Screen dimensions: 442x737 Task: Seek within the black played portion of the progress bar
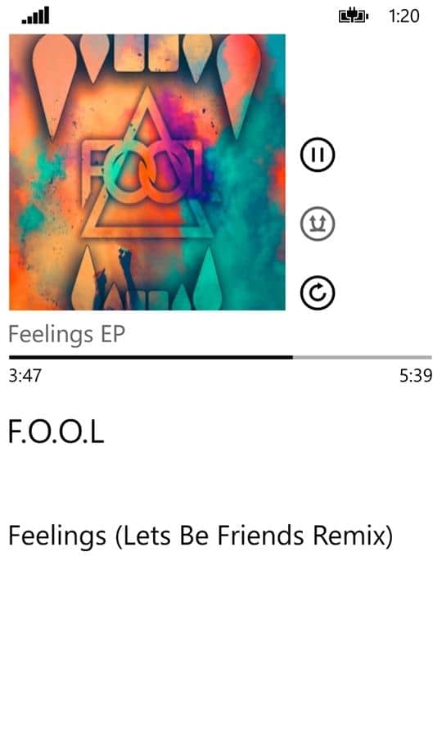coord(151,358)
